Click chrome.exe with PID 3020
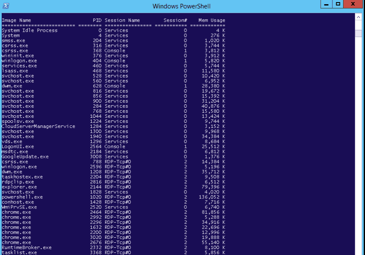 16,238
